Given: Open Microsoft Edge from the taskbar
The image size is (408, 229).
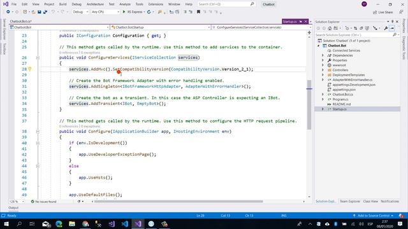Looking at the screenshot, I should [59, 224].
